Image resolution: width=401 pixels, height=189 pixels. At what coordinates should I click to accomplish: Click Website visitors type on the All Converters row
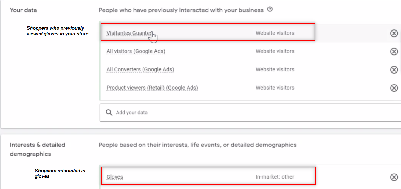coord(275,69)
